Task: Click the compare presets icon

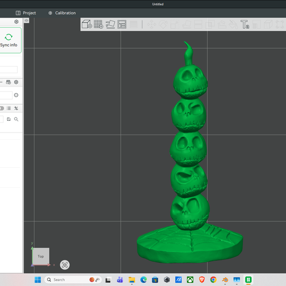Action: click(16, 108)
